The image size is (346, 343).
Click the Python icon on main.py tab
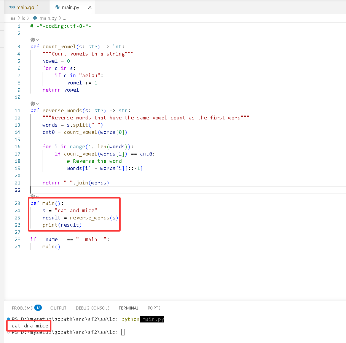click(57, 7)
